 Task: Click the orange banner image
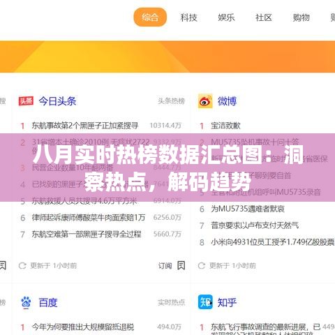(x=167, y=57)
